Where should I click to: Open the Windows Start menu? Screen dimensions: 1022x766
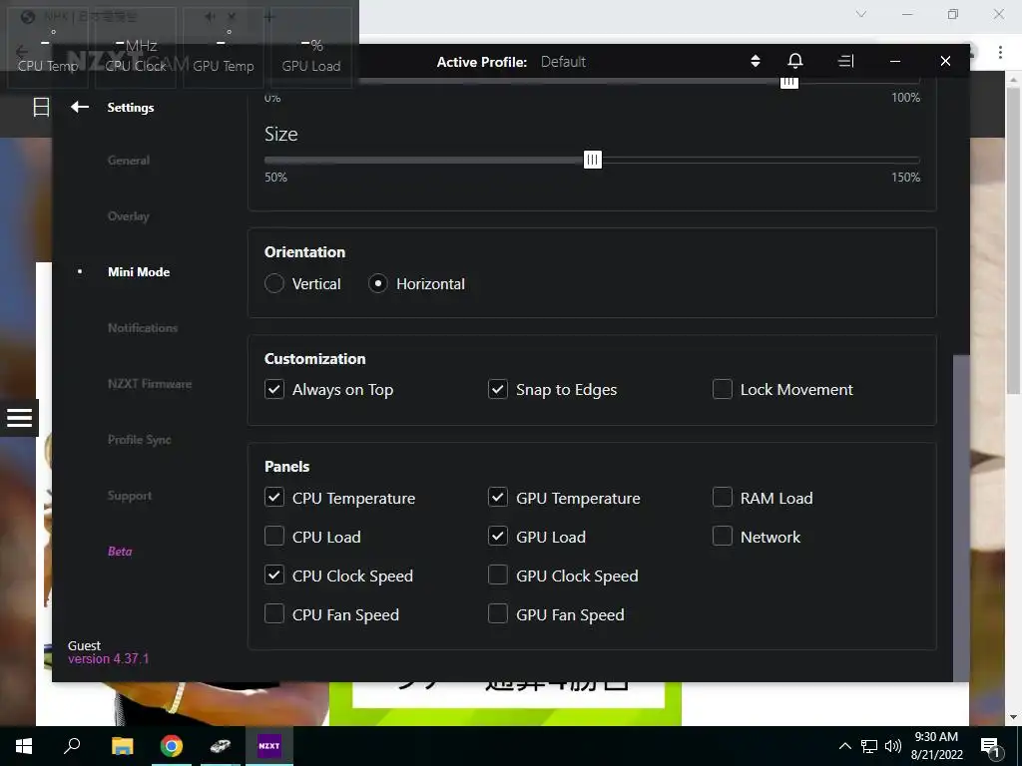pos(24,746)
